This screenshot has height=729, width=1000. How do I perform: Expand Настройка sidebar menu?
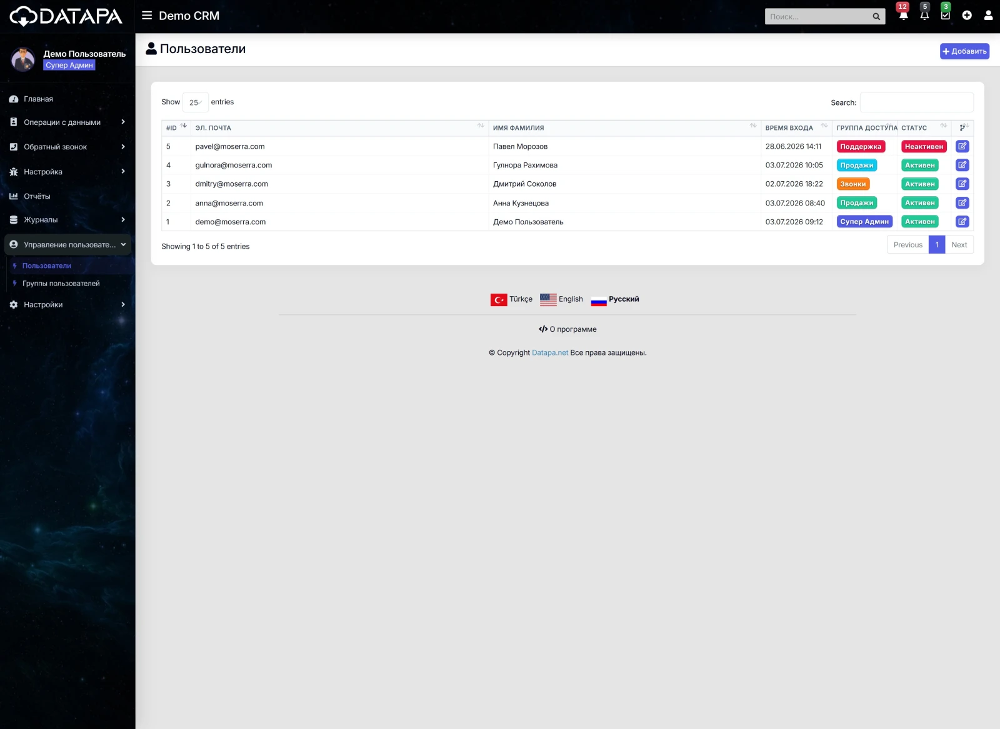coord(67,172)
